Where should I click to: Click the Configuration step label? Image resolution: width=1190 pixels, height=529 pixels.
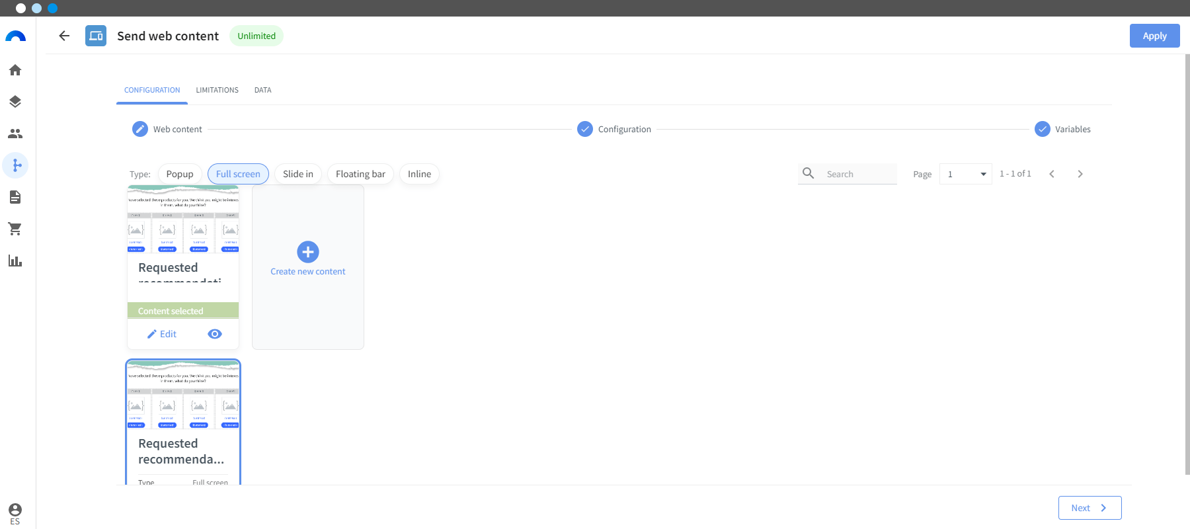point(625,129)
